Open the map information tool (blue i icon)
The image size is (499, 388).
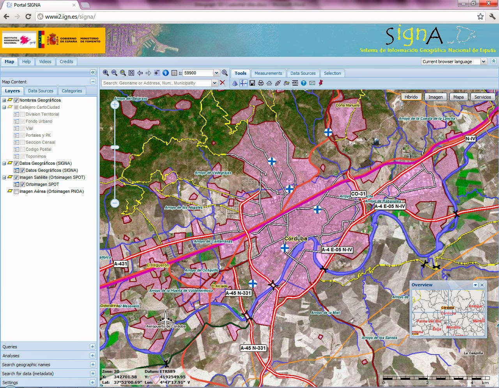pyautogui.click(x=166, y=73)
